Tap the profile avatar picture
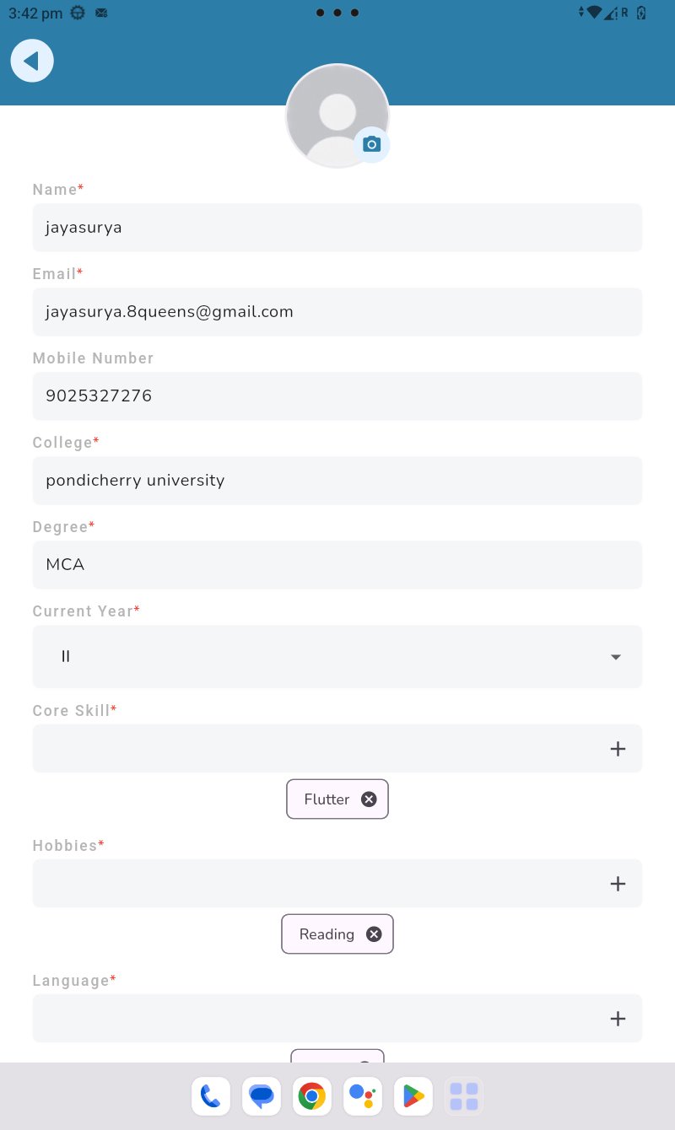 (333, 114)
